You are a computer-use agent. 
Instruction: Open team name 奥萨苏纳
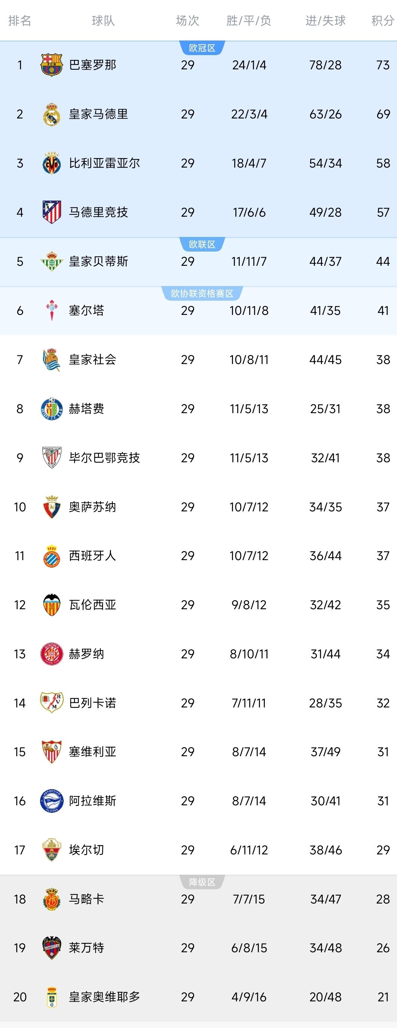(x=93, y=507)
